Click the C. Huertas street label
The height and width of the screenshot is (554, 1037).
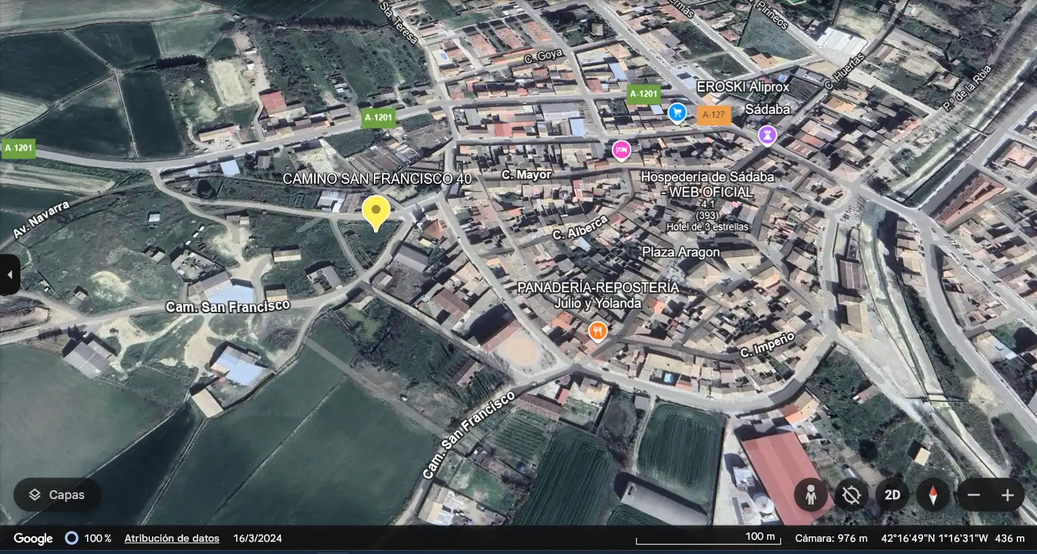click(x=844, y=71)
